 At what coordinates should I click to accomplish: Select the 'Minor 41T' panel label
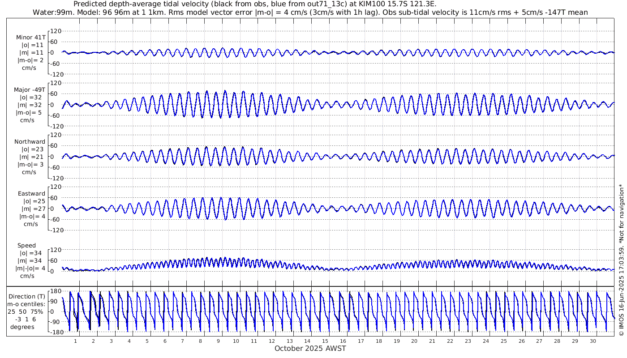click(30, 38)
